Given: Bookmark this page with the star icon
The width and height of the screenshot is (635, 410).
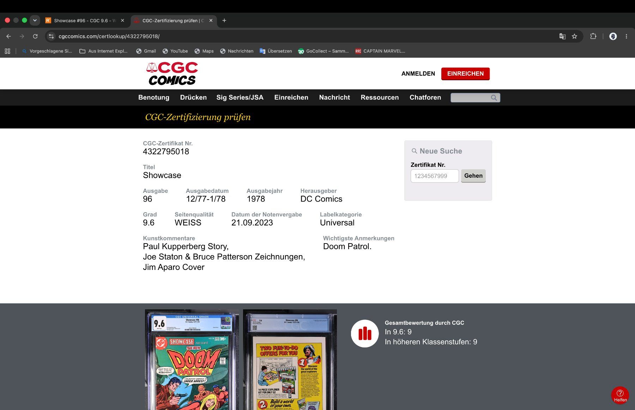Looking at the screenshot, I should click(x=574, y=36).
